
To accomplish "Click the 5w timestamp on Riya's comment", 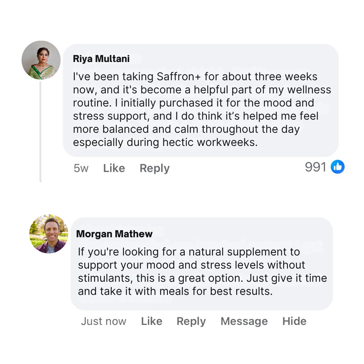I will click(81, 168).
